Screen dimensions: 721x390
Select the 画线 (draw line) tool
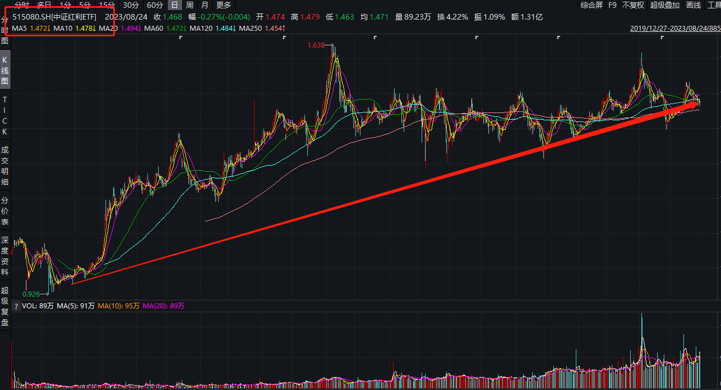click(694, 5)
